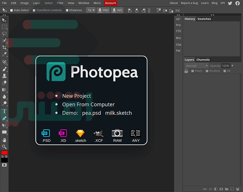This screenshot has width=243, height=192.
Task: Open the CSS side panel
Action: 178,31
